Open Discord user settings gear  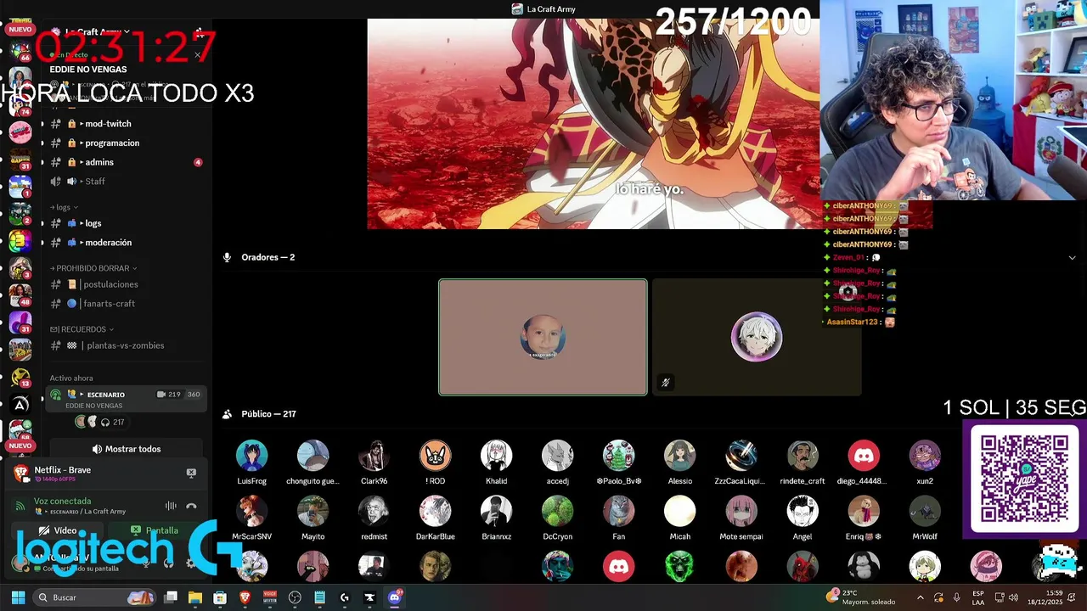tap(190, 563)
